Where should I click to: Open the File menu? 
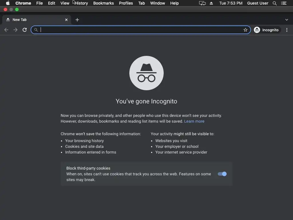pos(39,3)
